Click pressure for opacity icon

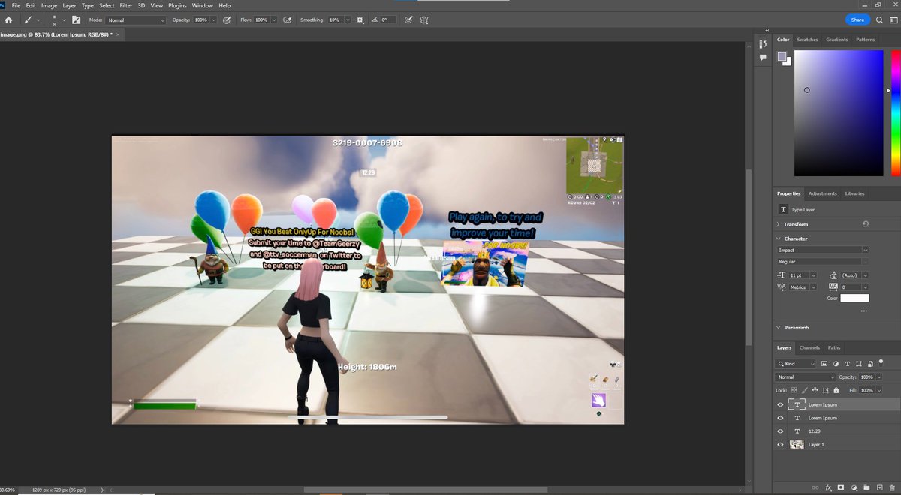pyautogui.click(x=227, y=20)
